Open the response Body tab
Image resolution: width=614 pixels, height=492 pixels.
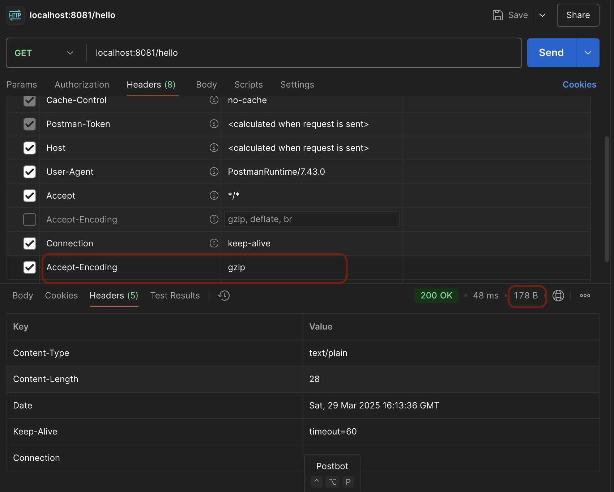22,296
